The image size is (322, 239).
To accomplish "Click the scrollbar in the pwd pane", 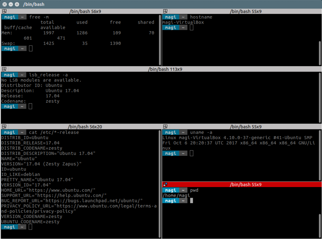I will tap(320, 225).
